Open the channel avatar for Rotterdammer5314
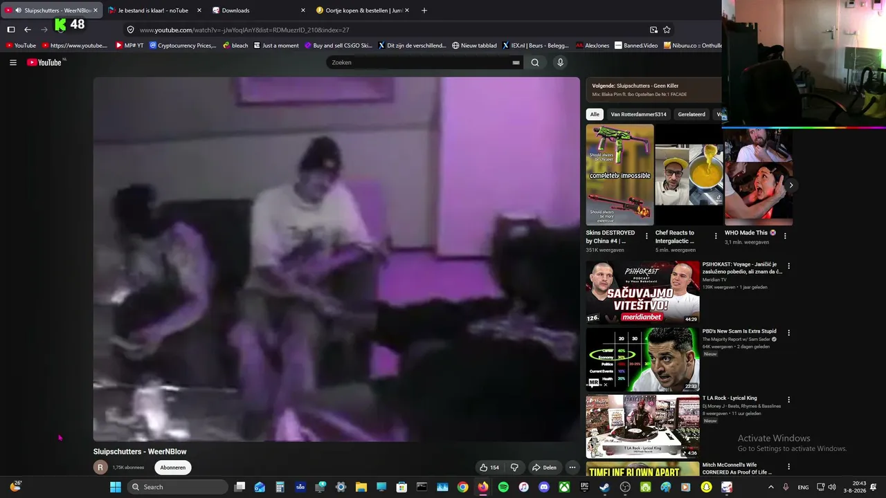Image resolution: width=886 pixels, height=498 pixels. 100,468
